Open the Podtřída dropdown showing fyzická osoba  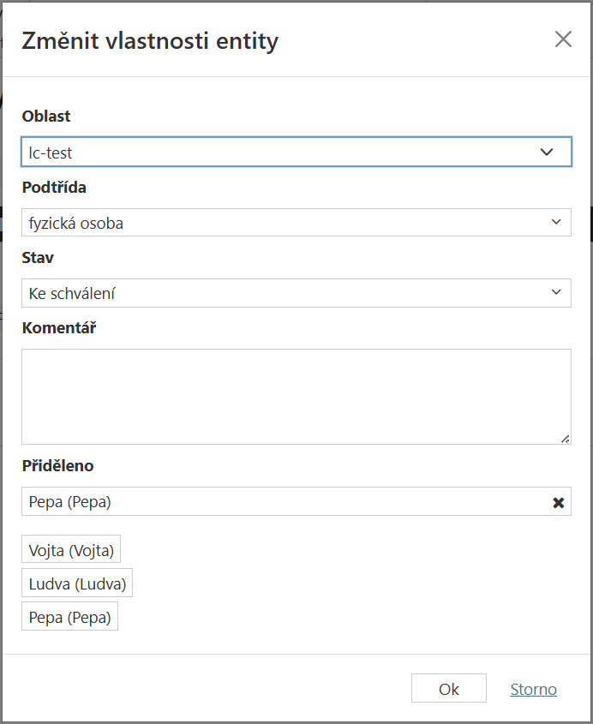(257, 222)
